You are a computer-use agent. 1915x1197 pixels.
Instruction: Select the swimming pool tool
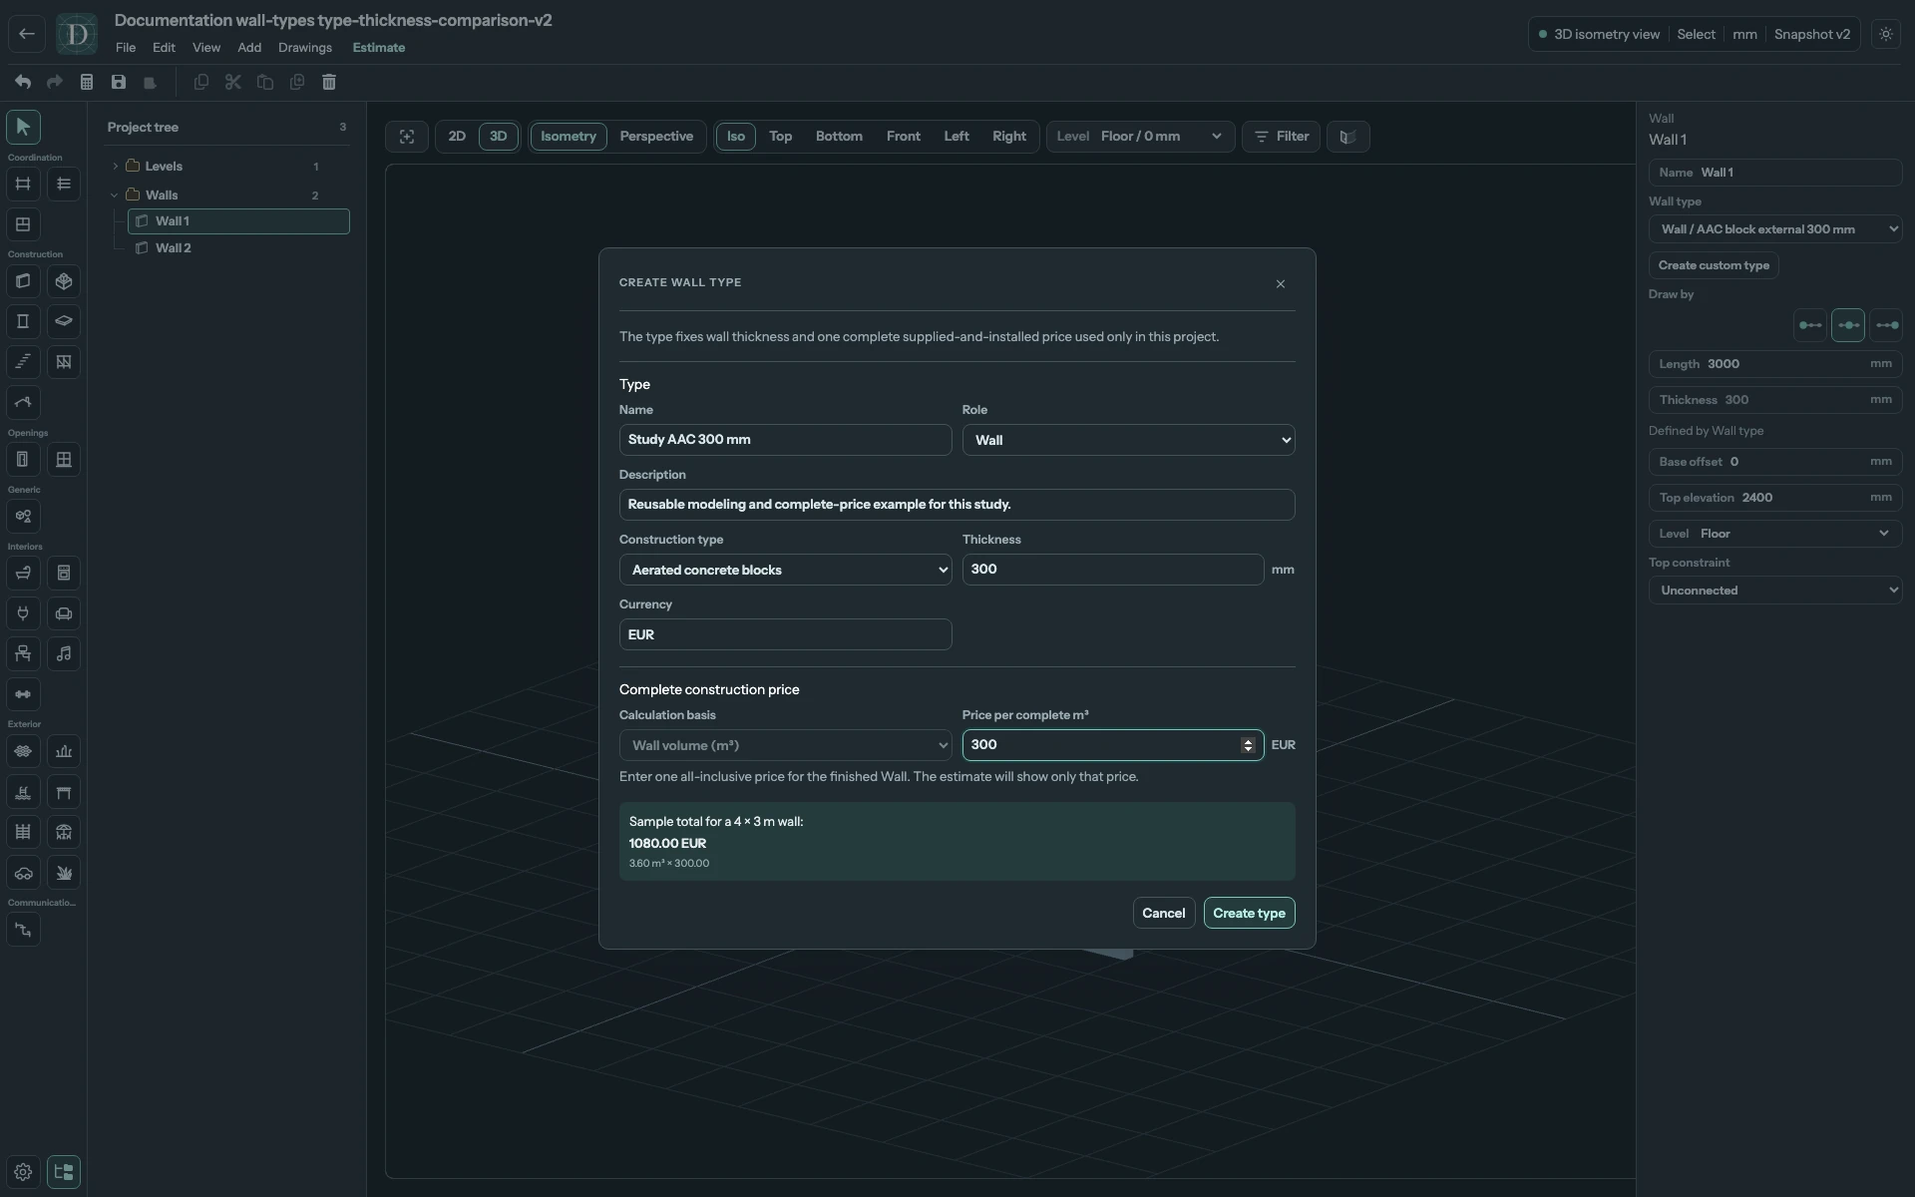point(23,792)
